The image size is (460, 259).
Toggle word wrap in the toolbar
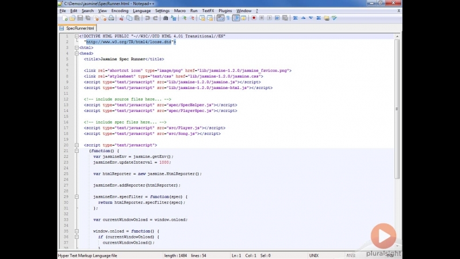(220, 18)
